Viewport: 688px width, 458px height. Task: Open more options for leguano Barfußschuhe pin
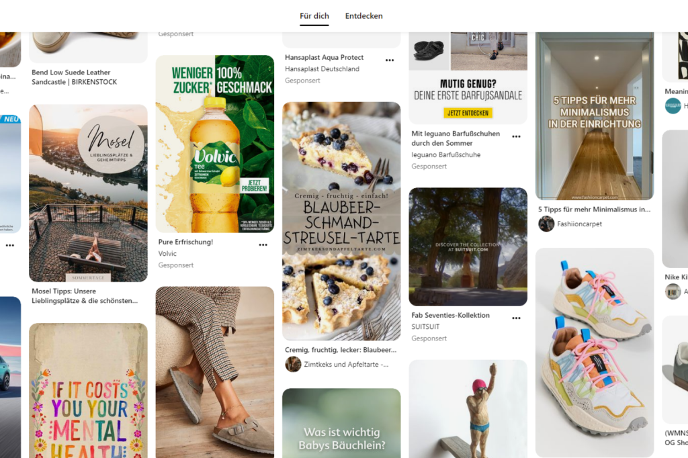click(x=516, y=136)
